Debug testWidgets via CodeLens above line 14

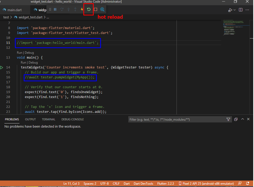tap(33, 63)
